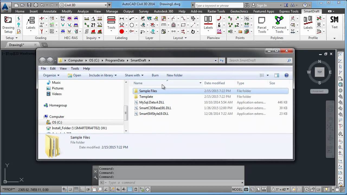Viewport: 347px width, 195px height.
Task: Click the SM Text tool
Action: pyautogui.click(x=334, y=22)
